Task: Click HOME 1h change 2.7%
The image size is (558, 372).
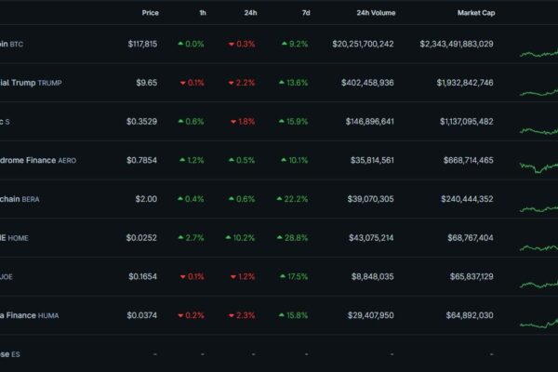Action: click(x=191, y=238)
